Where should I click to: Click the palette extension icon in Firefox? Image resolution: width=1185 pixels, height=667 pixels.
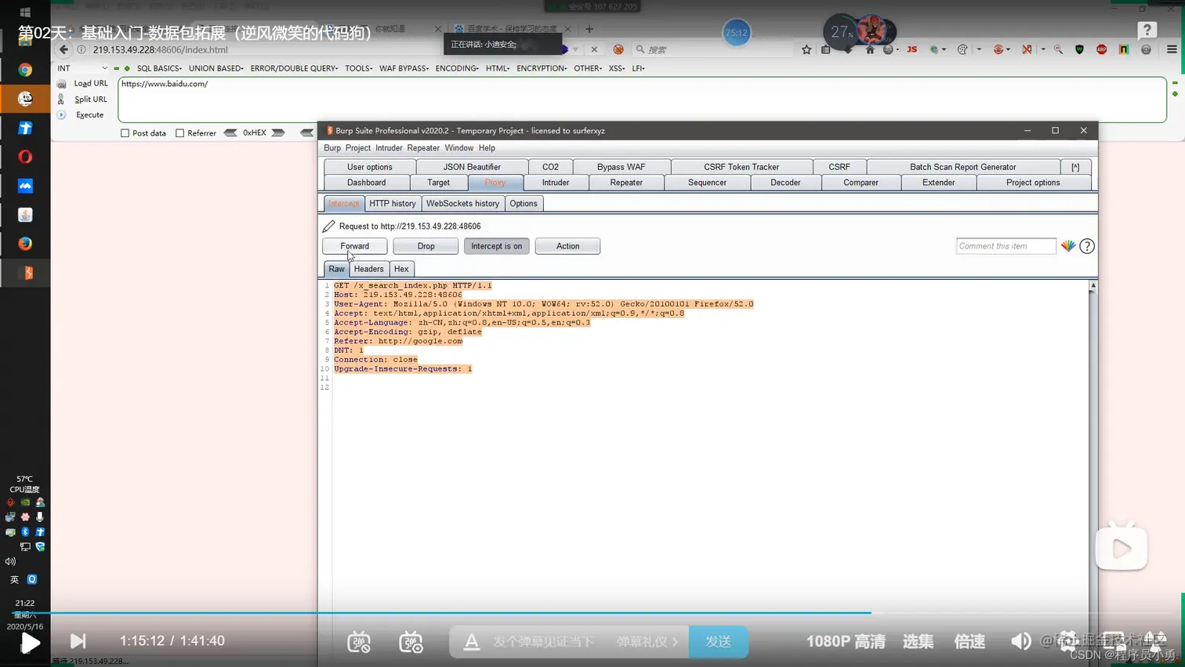pos(962,49)
